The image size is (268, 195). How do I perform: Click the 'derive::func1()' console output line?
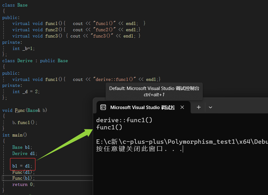(124, 120)
